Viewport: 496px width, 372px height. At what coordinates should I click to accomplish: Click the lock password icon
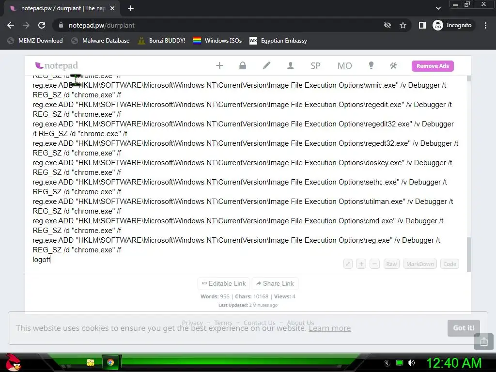pyautogui.click(x=243, y=65)
